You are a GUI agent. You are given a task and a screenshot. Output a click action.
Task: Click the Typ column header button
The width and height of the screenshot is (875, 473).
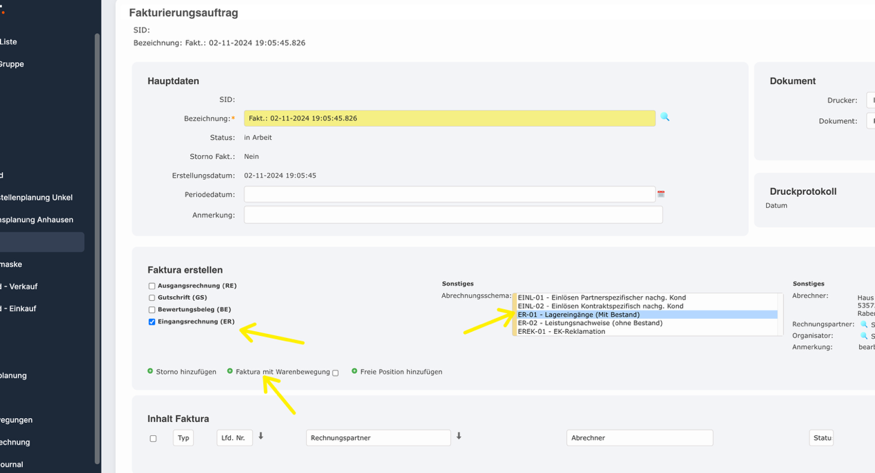click(x=183, y=437)
